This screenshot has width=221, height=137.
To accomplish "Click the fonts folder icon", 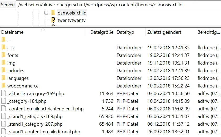I will pos(4,55).
